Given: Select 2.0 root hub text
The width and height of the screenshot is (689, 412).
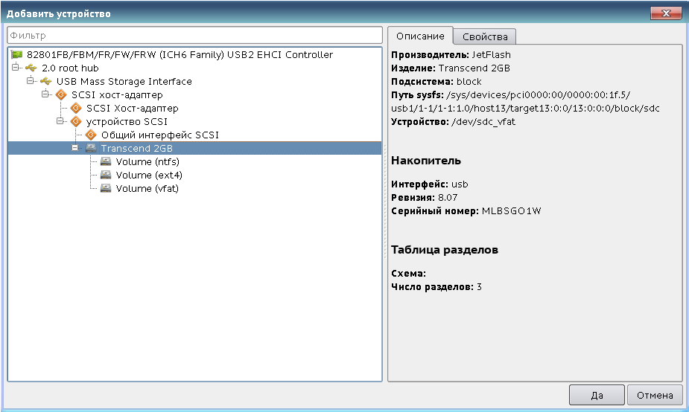Looking at the screenshot, I should tap(70, 68).
